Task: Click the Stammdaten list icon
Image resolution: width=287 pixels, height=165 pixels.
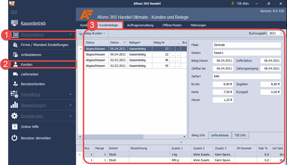Action: (15, 35)
